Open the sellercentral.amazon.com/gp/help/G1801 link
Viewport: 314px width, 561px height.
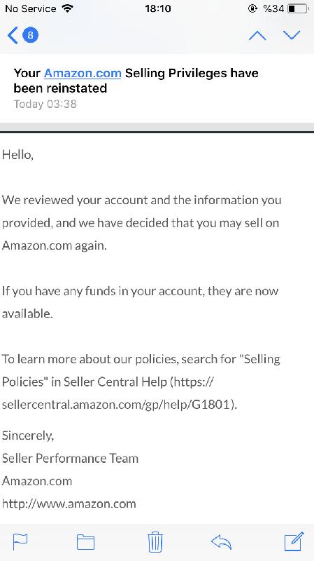(117, 405)
